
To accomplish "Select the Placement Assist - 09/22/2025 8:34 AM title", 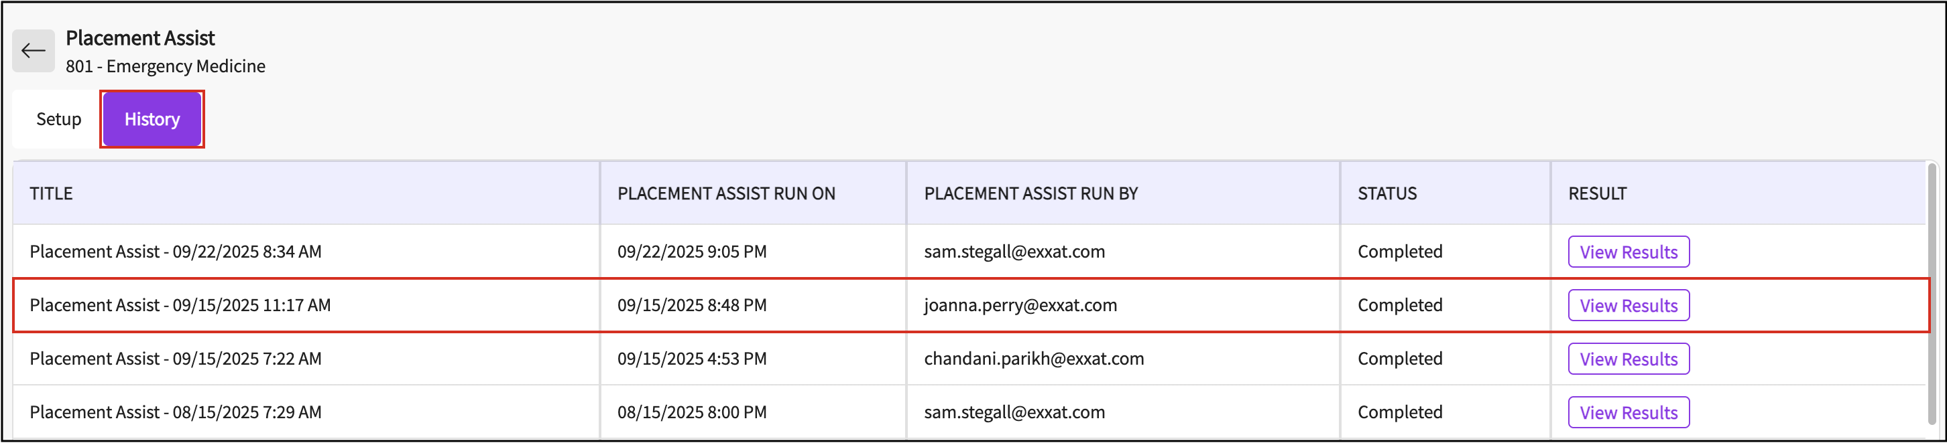I will coord(176,252).
